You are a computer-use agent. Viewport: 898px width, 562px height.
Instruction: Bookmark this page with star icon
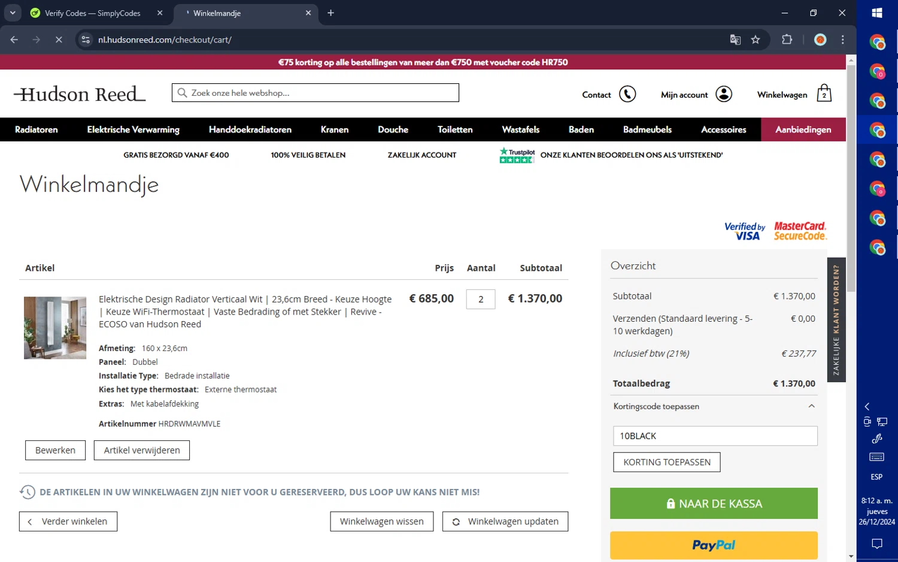click(x=756, y=40)
